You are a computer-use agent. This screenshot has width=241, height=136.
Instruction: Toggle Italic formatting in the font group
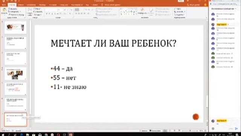point(49,14)
